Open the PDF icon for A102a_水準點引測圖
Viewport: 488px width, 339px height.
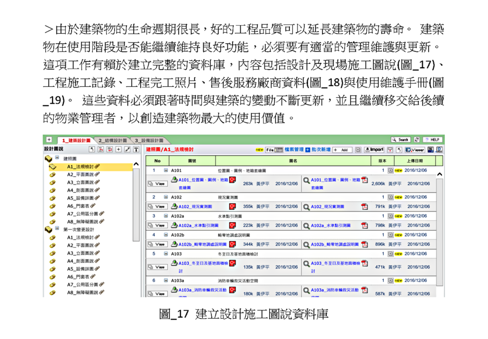[364, 225]
